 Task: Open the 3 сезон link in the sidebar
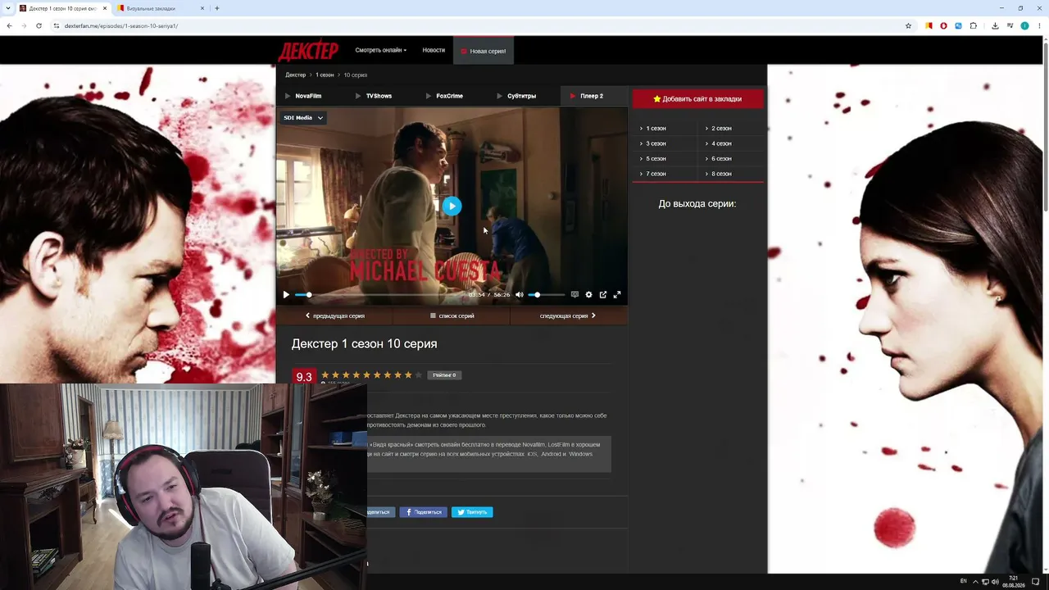[x=656, y=143]
